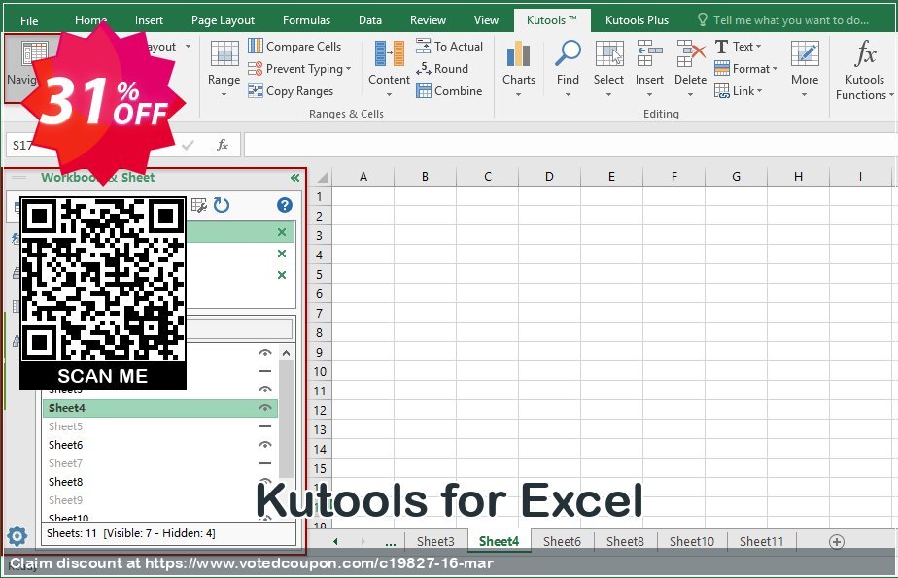
Task: Select column G header
Action: [736, 176]
